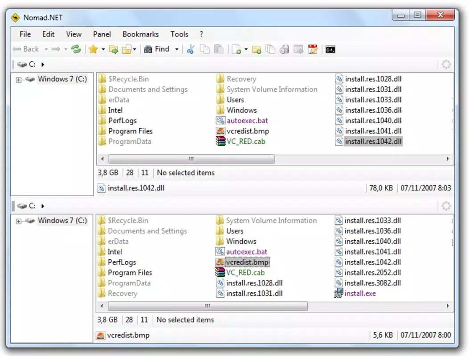Open the forward history dropdown arrow
The height and width of the screenshot is (356, 469).
pyautogui.click(x=65, y=49)
